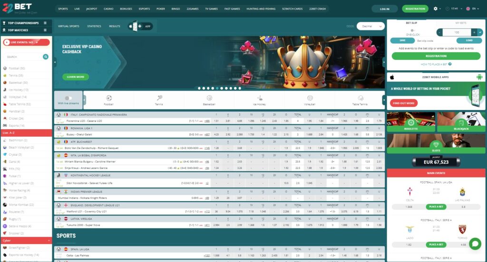The image size is (487, 262).
Task: Click the cricket icon on the Indian Premier League row
Action: 58,192
